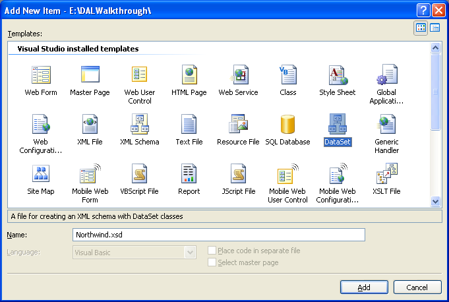449x302 pixels.
Task: Click the 'Name:' label
Action: click(x=17, y=235)
